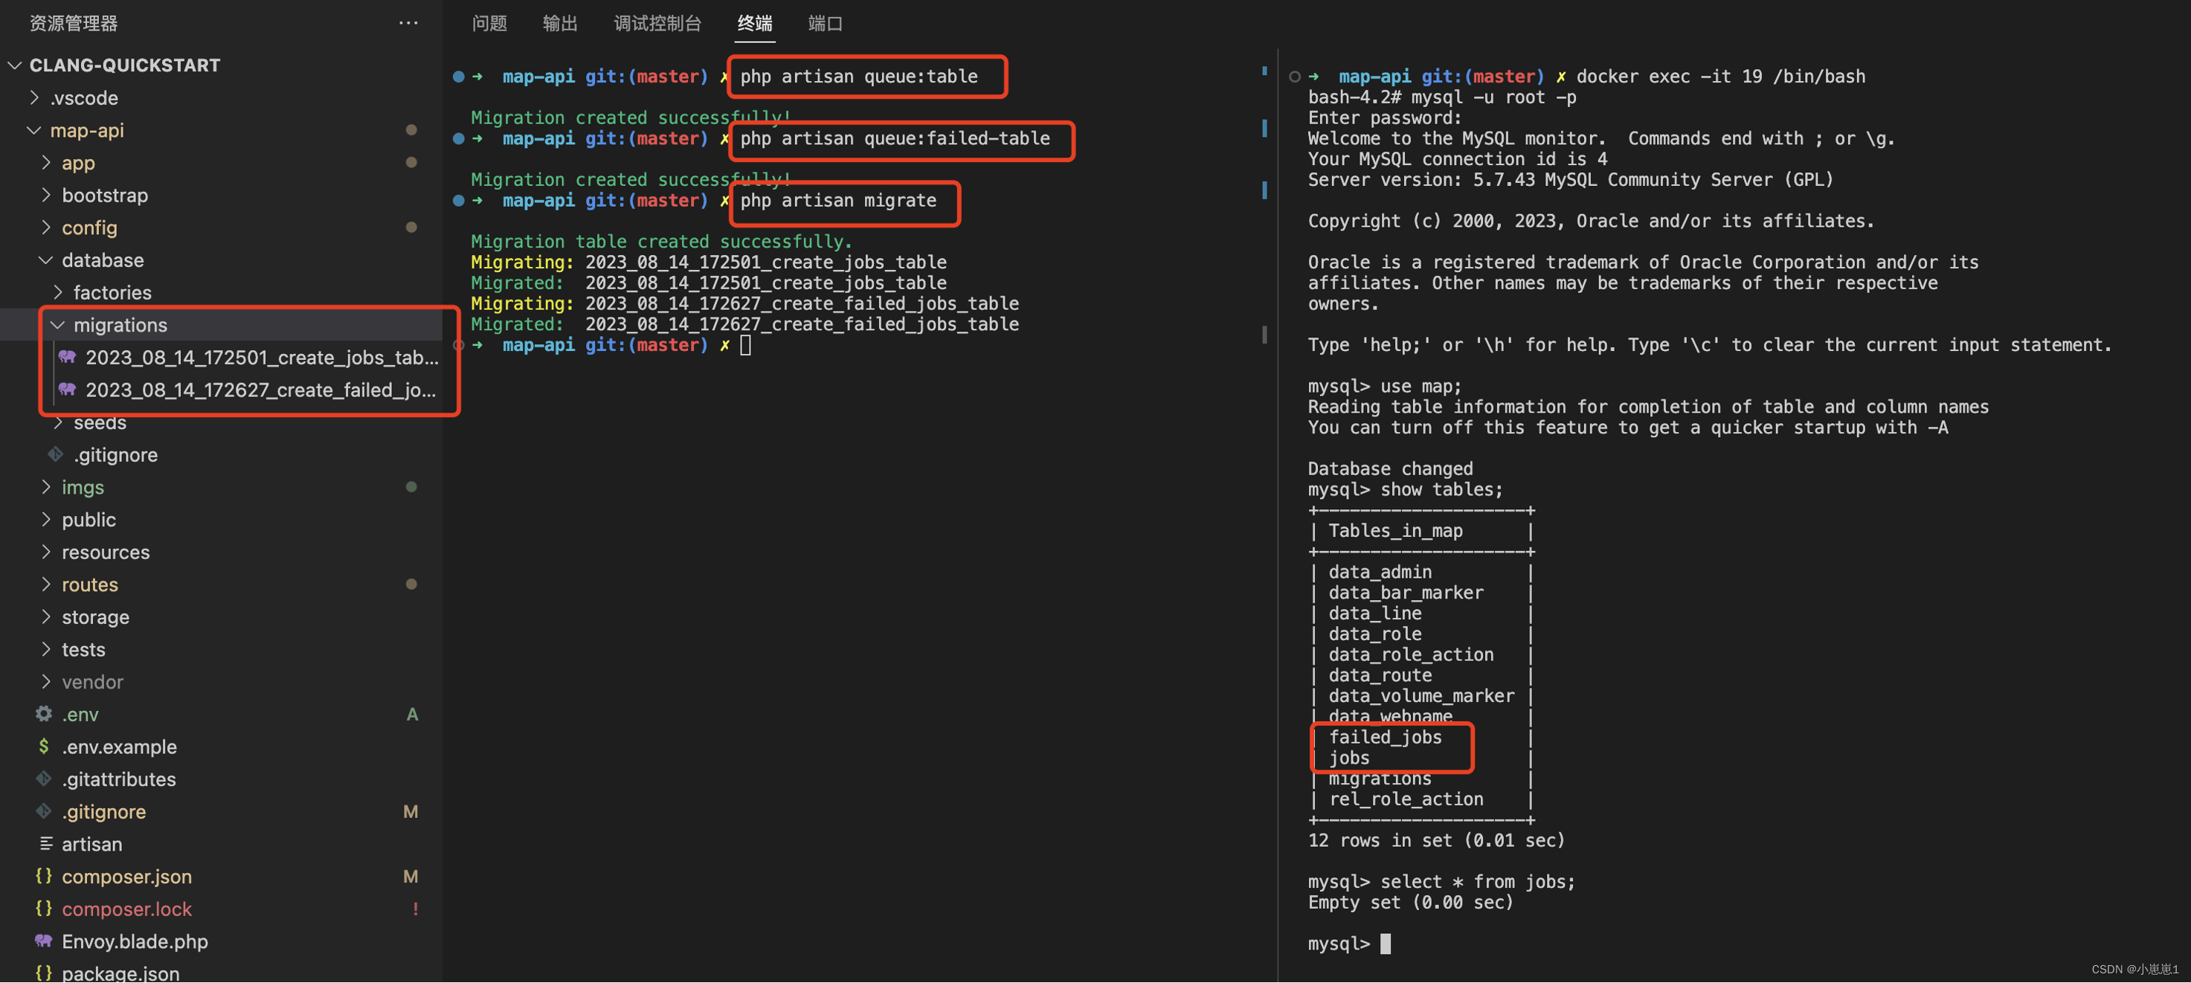Open the explorer more actions ellipsis
The image size is (2191, 983).
click(408, 23)
